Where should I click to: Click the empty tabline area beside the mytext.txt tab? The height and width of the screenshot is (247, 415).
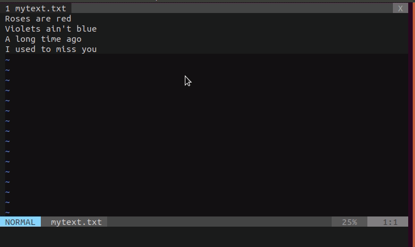pyautogui.click(x=227, y=8)
